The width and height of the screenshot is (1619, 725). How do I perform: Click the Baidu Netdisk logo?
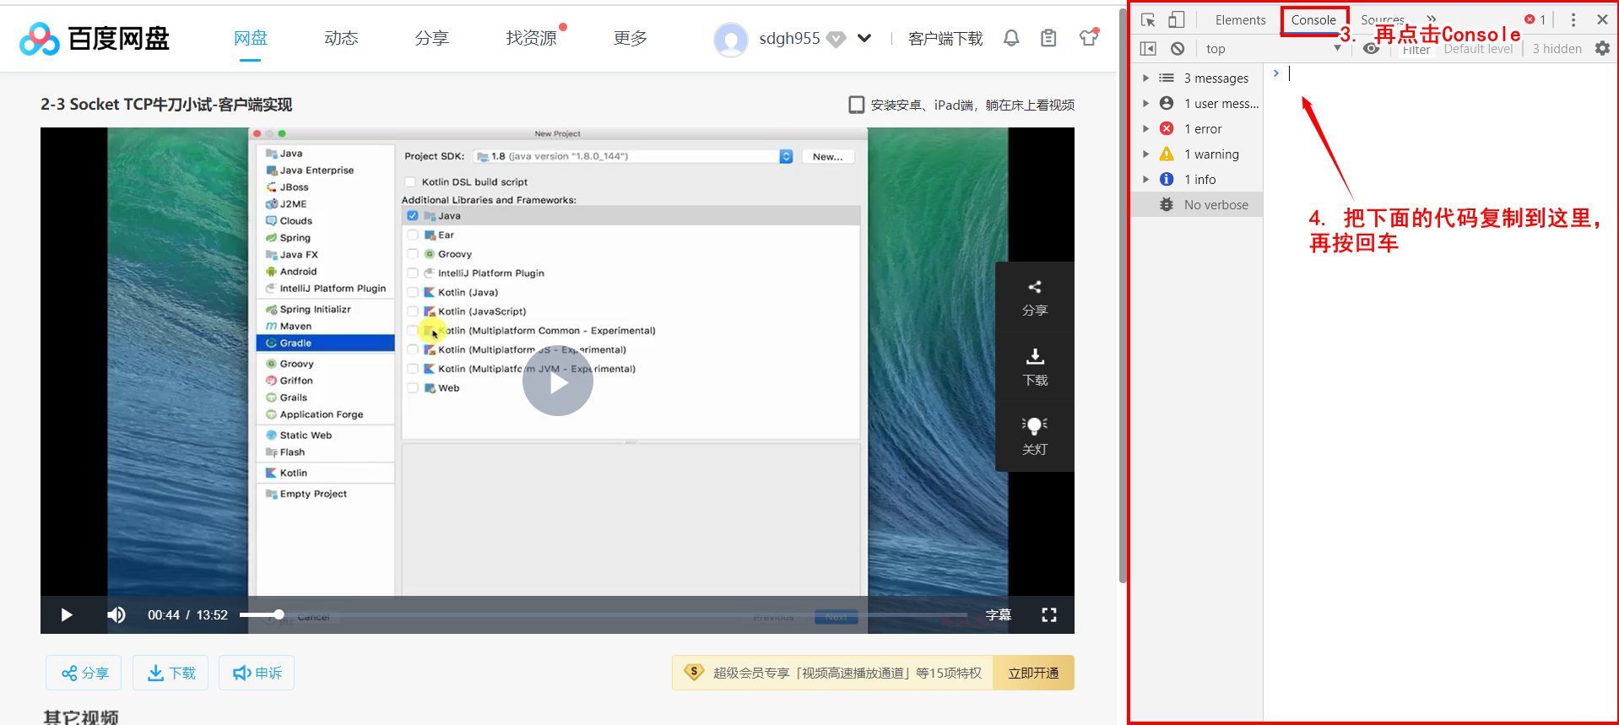point(95,38)
